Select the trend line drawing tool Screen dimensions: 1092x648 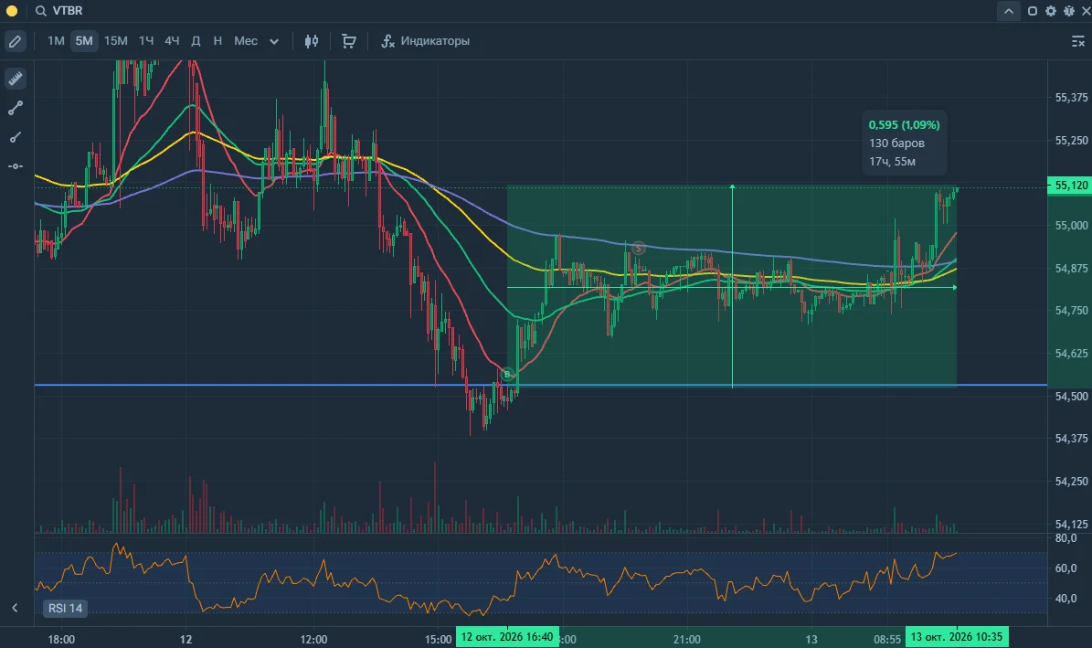(16, 108)
